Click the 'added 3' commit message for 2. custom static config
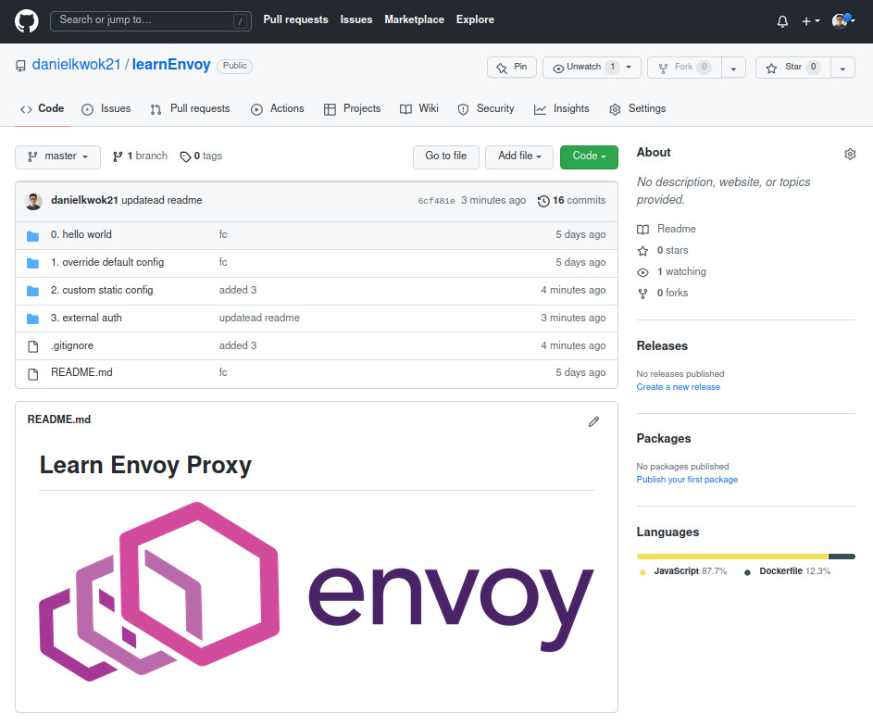The width and height of the screenshot is (873, 726). click(x=238, y=290)
